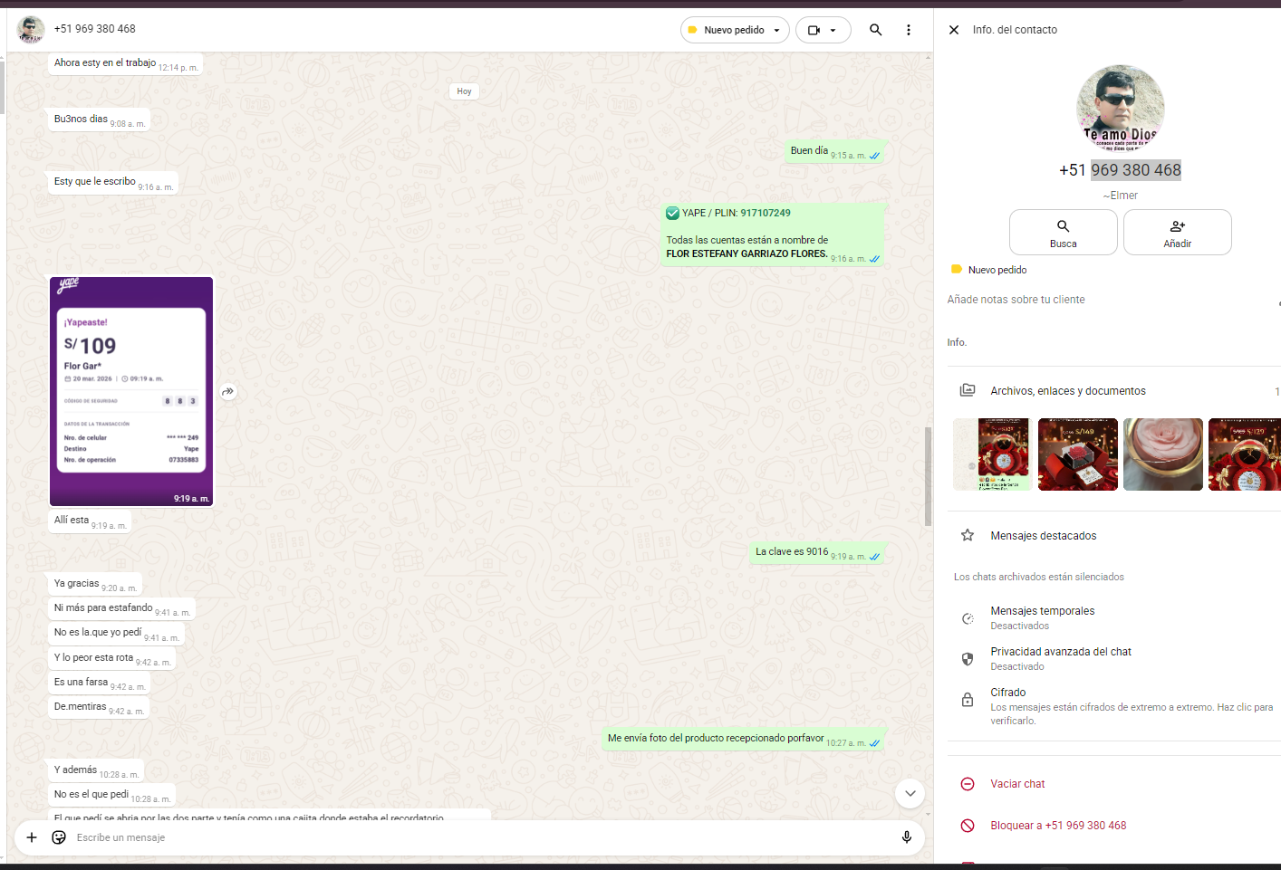Open Archivos, enlaces y documentos
Screen dimensions: 1281x870
[x=1067, y=391]
